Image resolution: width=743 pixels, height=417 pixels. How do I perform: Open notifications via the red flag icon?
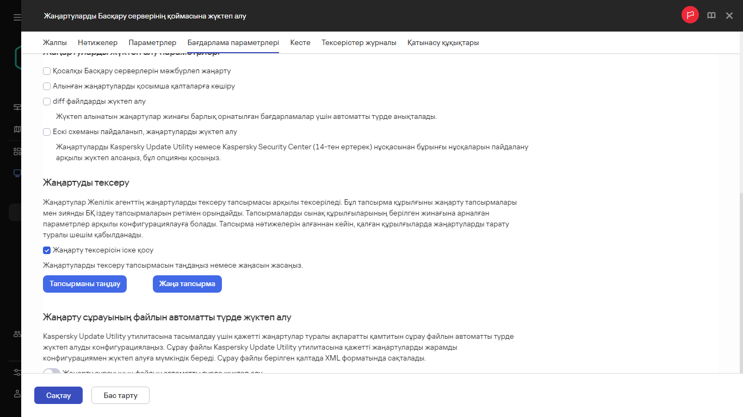690,15
